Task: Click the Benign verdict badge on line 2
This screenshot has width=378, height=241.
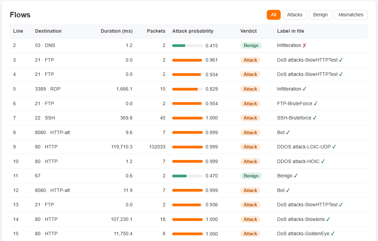Action: (x=251, y=45)
